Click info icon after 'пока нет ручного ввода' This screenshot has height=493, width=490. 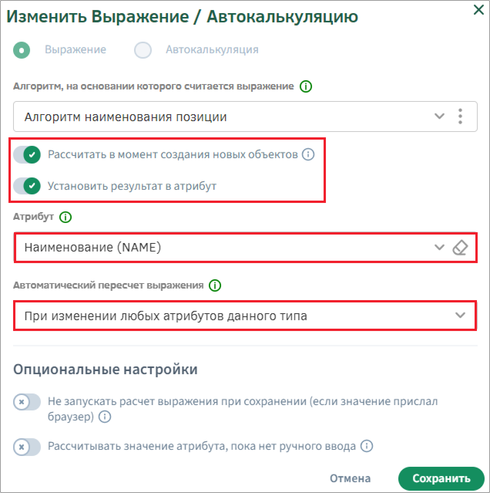click(x=366, y=446)
